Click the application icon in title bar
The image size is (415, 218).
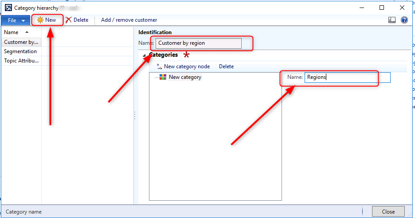(8, 8)
